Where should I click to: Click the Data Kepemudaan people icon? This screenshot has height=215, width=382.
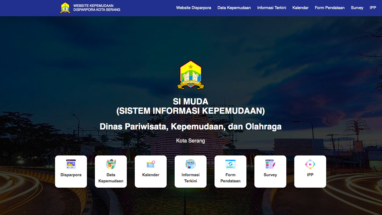click(111, 164)
